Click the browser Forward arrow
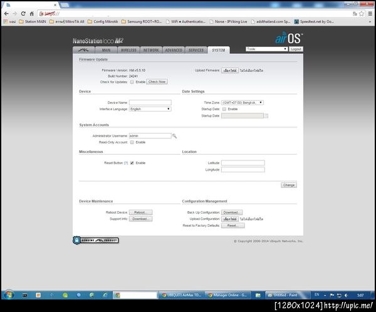Screen dimensions: 376x312 pos(14,14)
